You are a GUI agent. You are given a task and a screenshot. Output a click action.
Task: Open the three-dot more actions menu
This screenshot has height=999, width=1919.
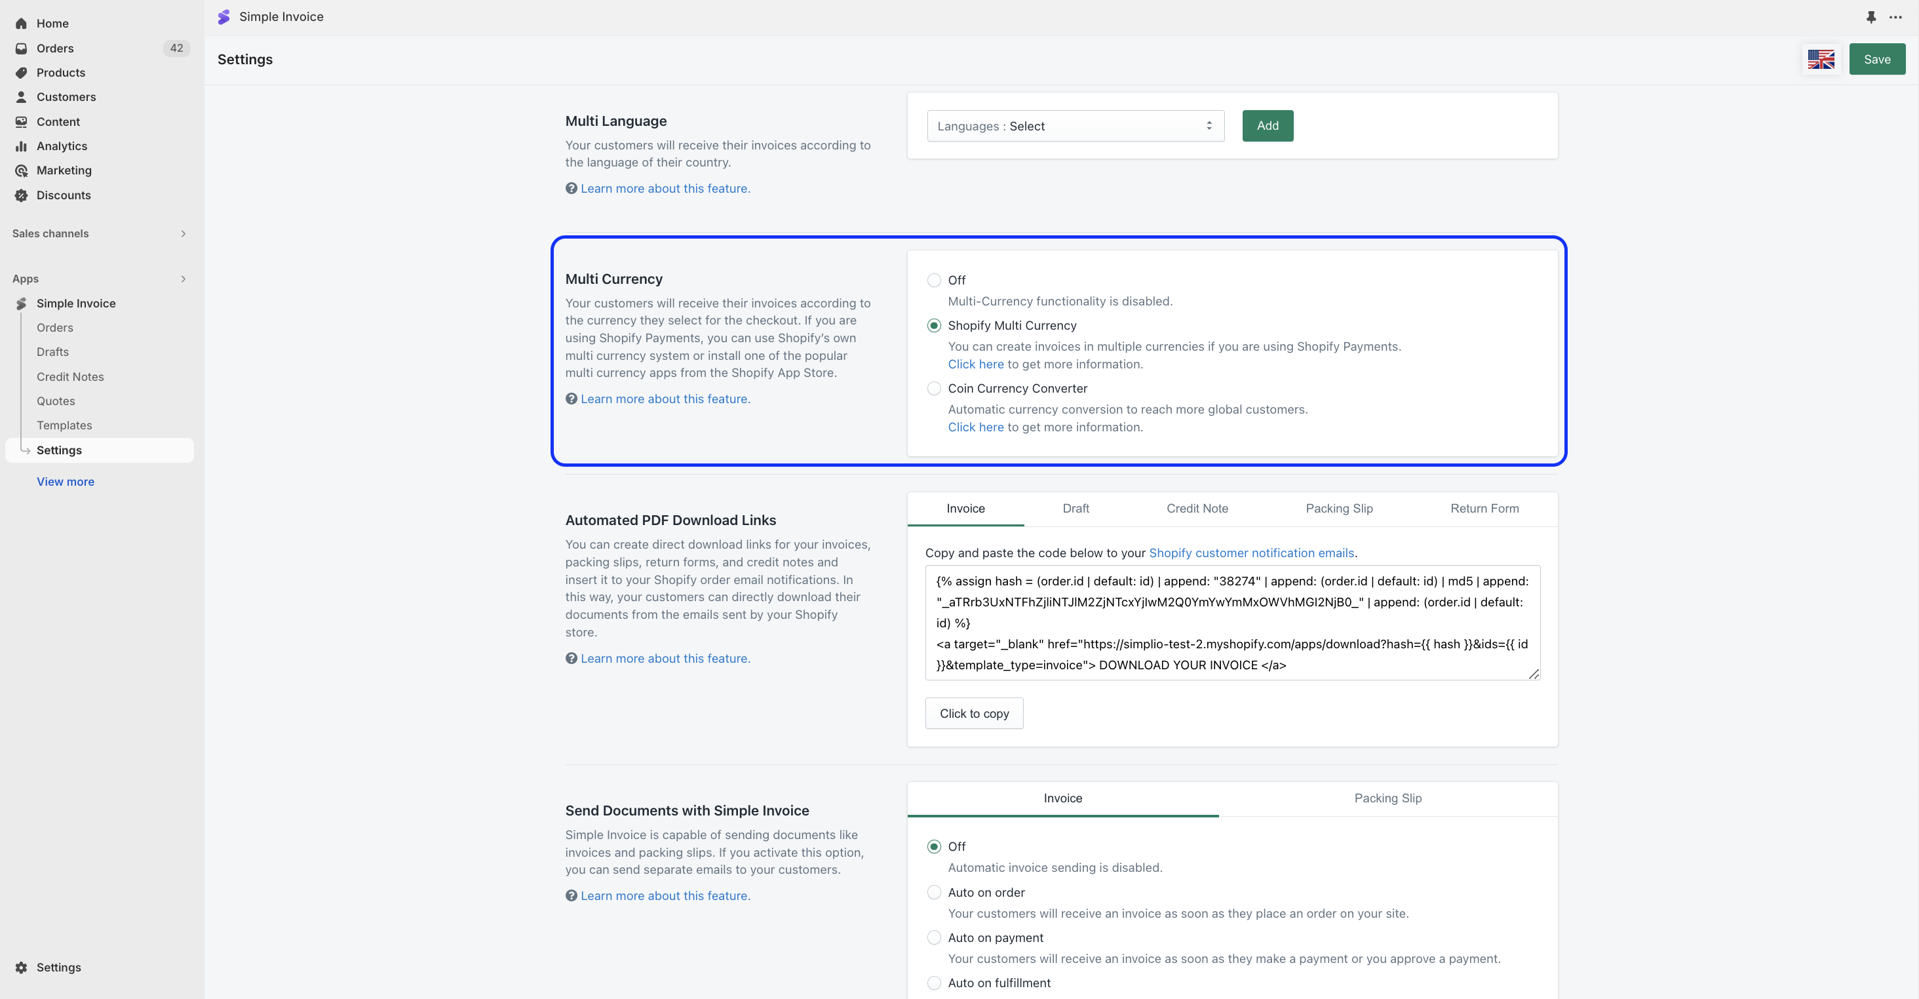coord(1895,16)
